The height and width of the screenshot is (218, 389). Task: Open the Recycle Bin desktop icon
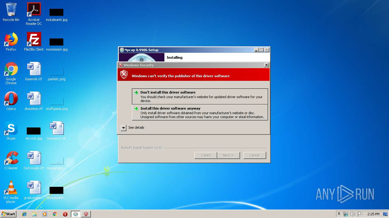(11, 12)
